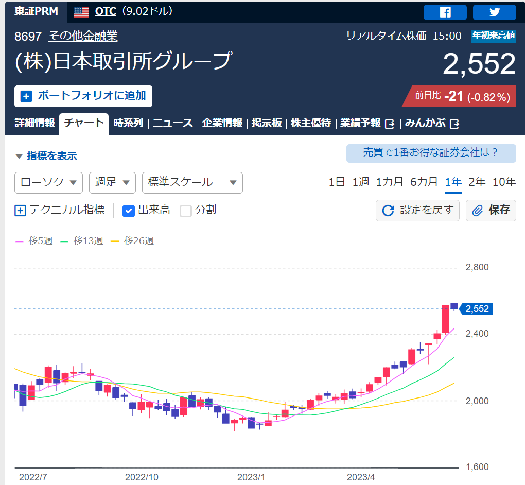Share the page via the Twitter icon
The width and height of the screenshot is (525, 485).
coord(495,12)
